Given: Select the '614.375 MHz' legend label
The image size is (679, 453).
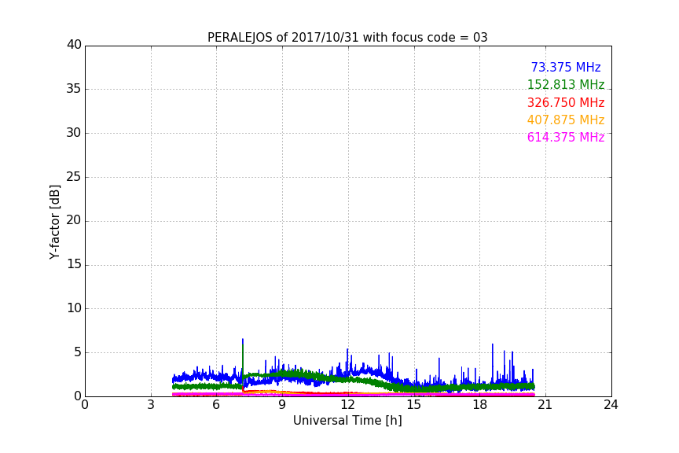Looking at the screenshot, I should [x=566, y=138].
